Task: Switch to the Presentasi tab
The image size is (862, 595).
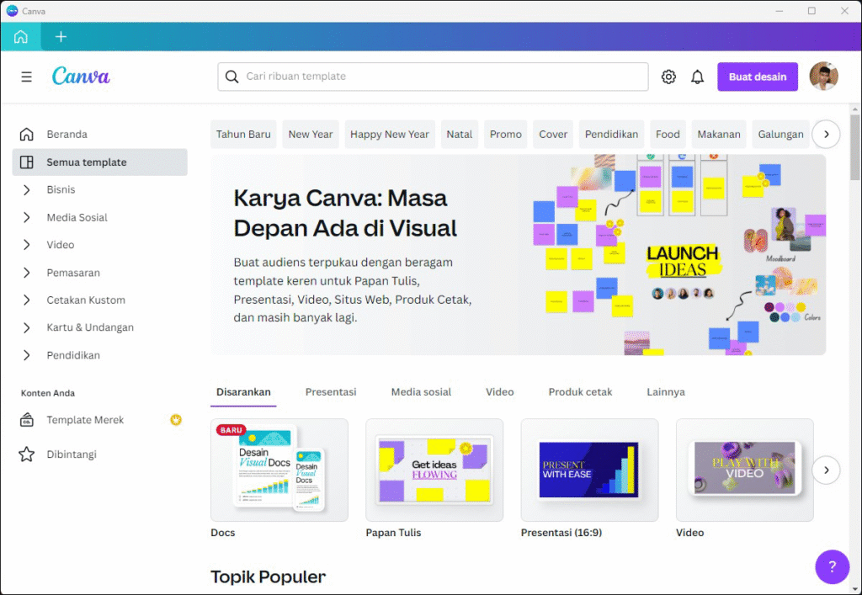Action: pos(331,391)
